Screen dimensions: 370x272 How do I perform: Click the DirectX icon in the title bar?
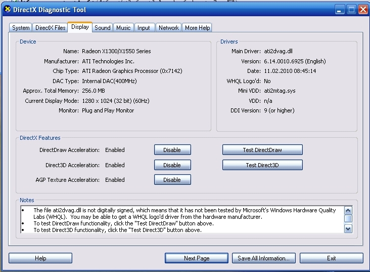point(7,10)
